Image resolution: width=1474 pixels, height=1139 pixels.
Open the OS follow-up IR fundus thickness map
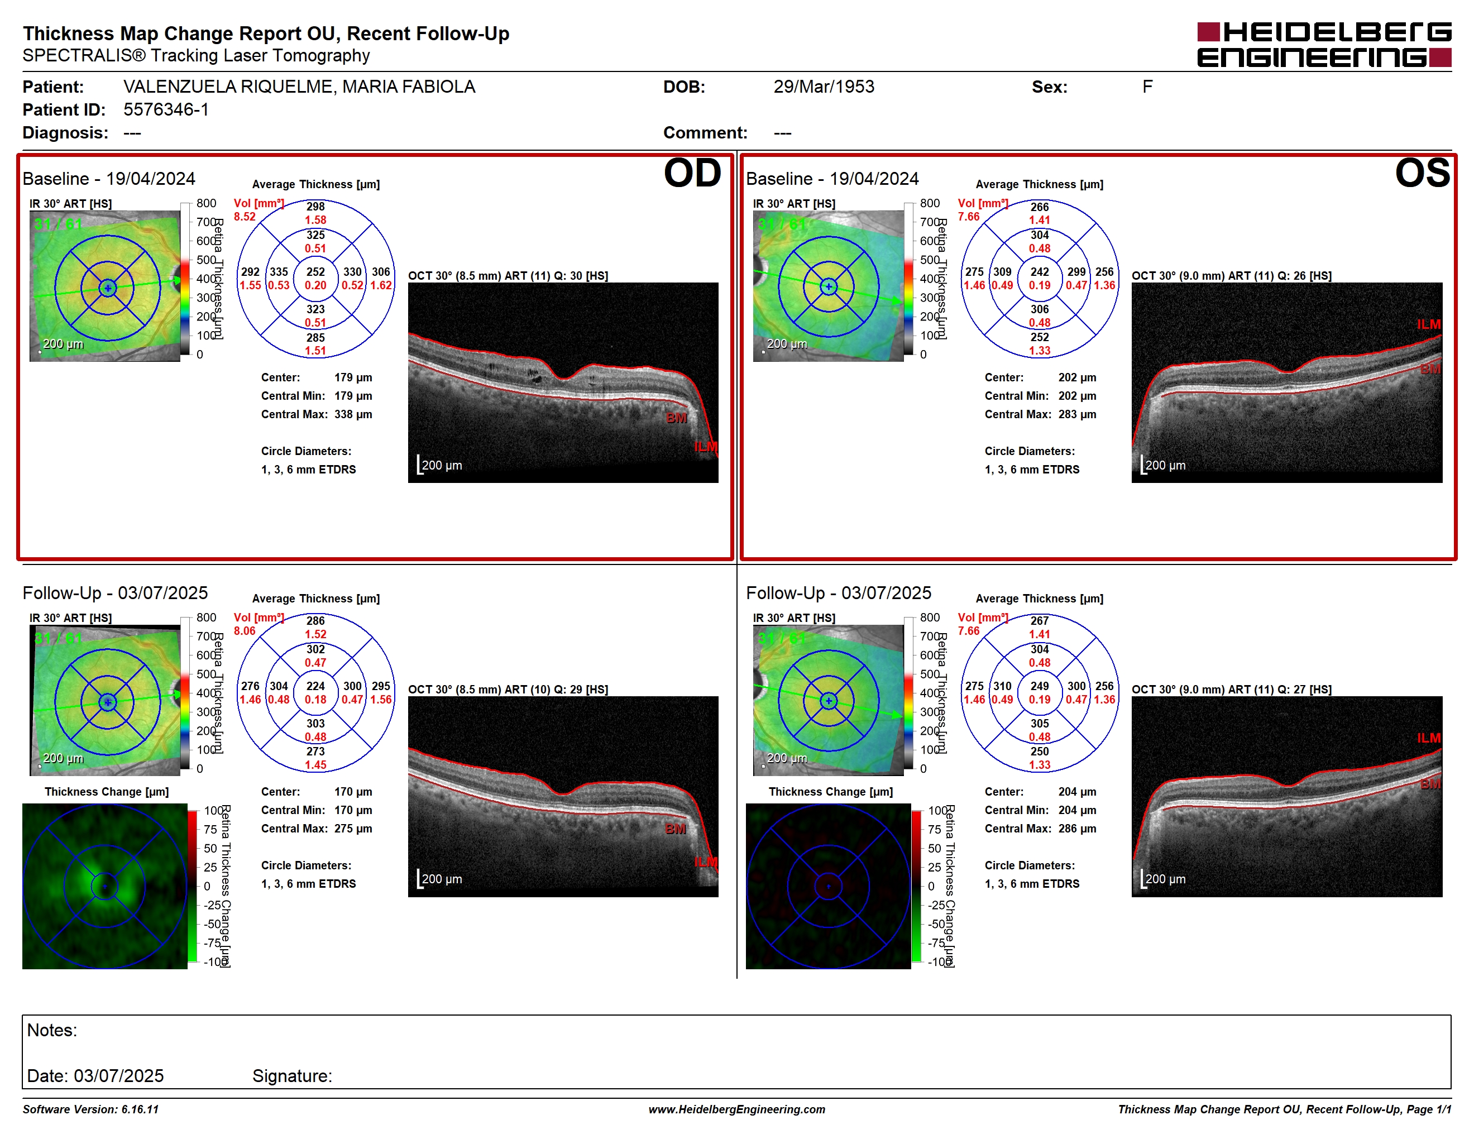[x=828, y=700]
